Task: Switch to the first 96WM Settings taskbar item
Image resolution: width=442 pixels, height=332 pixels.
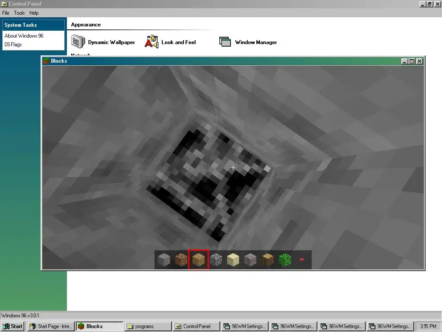Action: tap(245, 326)
